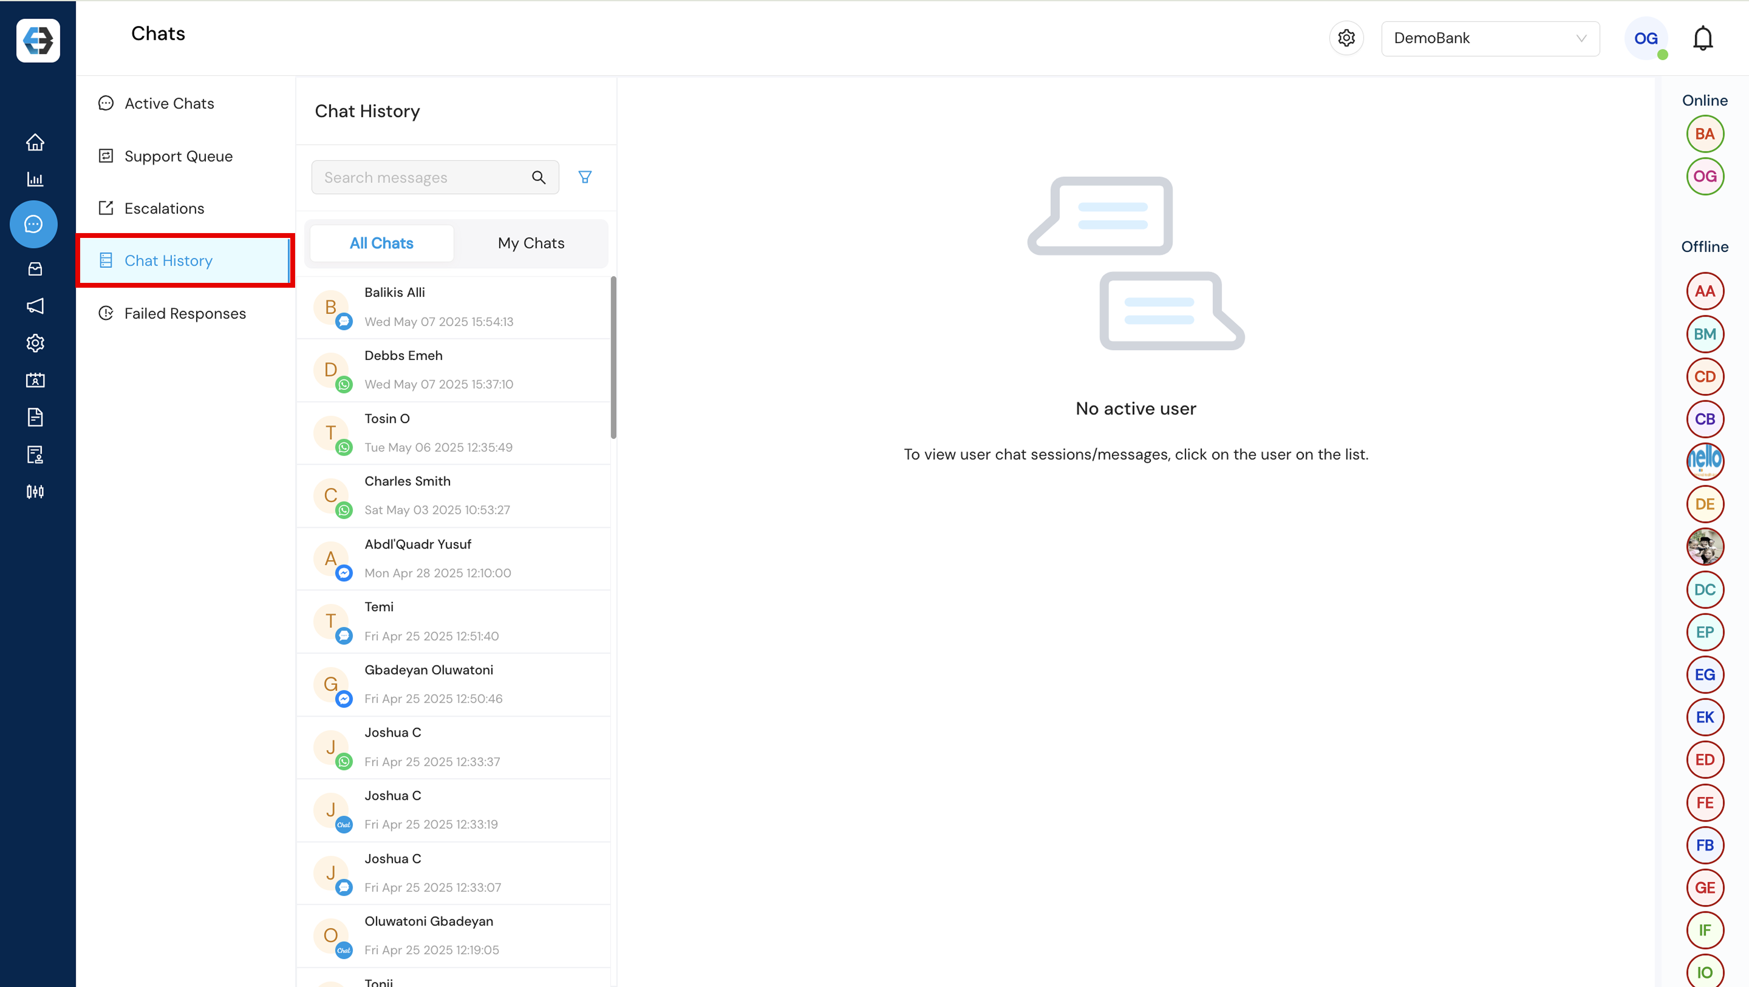Open the Chat History menu item
Screen dimensions: 1749x987
pyautogui.click(x=185, y=261)
